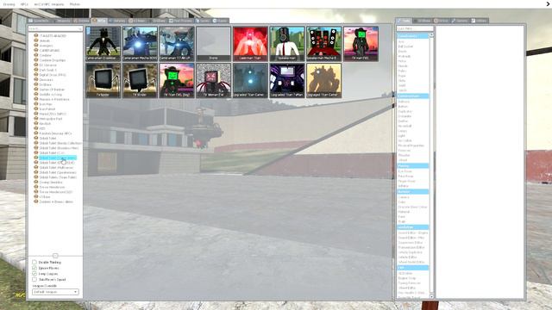Viewport: 552px width, 310px height.
Task: Click the folder icon beside Avengers
Action: [36, 46]
